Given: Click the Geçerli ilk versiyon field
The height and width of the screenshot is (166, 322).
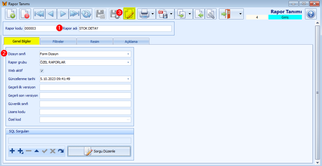Looking at the screenshot, I should click(85, 87).
